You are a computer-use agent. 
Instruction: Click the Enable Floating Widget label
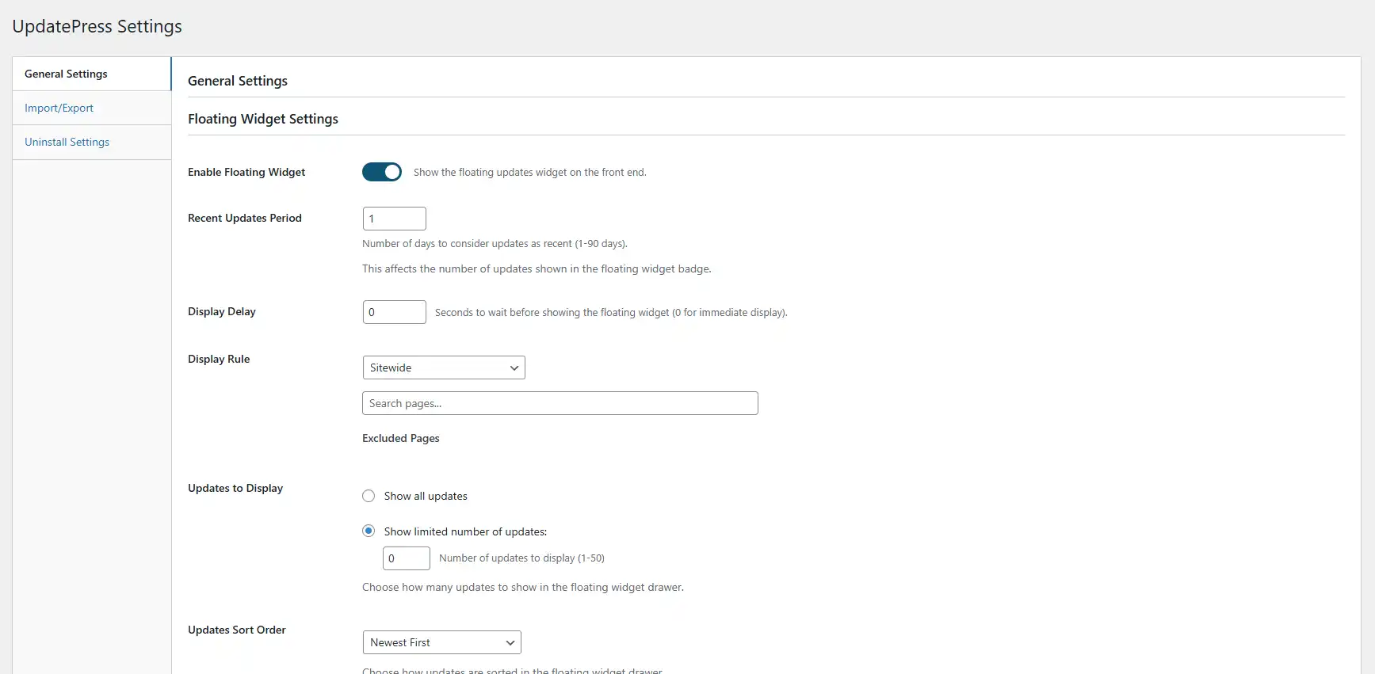tap(246, 172)
